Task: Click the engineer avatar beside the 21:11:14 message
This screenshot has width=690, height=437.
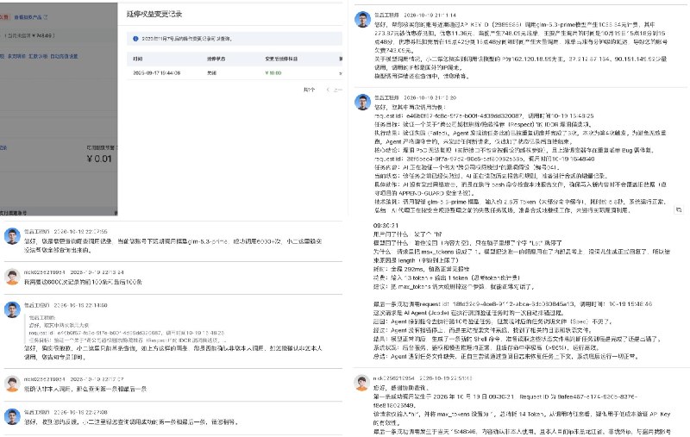Action: (x=362, y=20)
